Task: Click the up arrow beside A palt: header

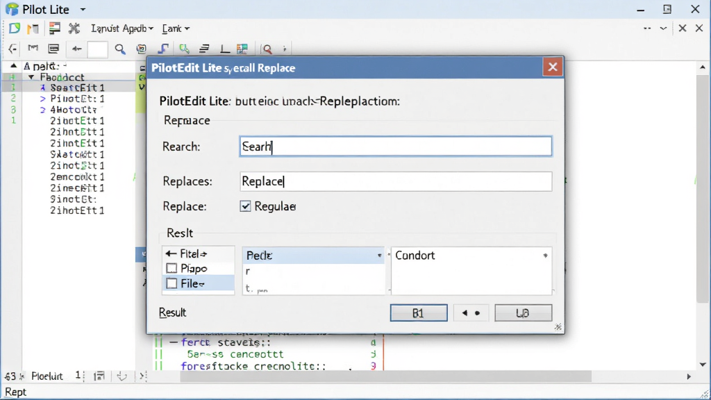Action: coord(13,66)
